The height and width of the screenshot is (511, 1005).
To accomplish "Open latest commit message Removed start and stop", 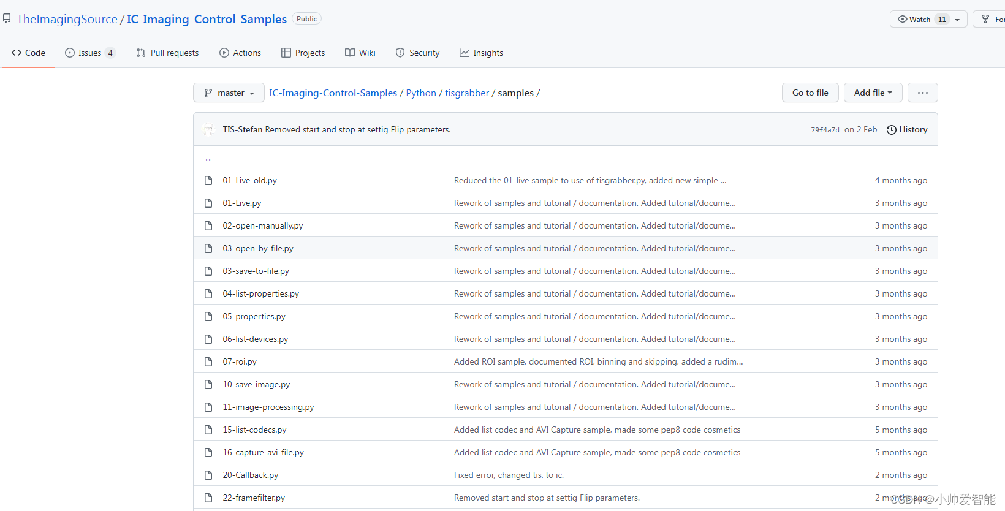I will (x=358, y=129).
